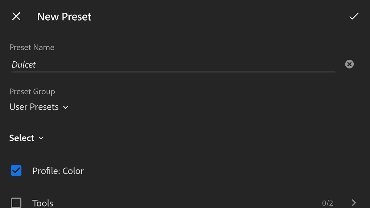Click the 0/2 counter on Tools row
This screenshot has width=370, height=208.
pyautogui.click(x=327, y=203)
